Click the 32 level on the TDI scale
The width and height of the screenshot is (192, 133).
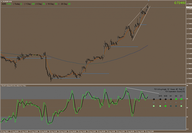187,117
